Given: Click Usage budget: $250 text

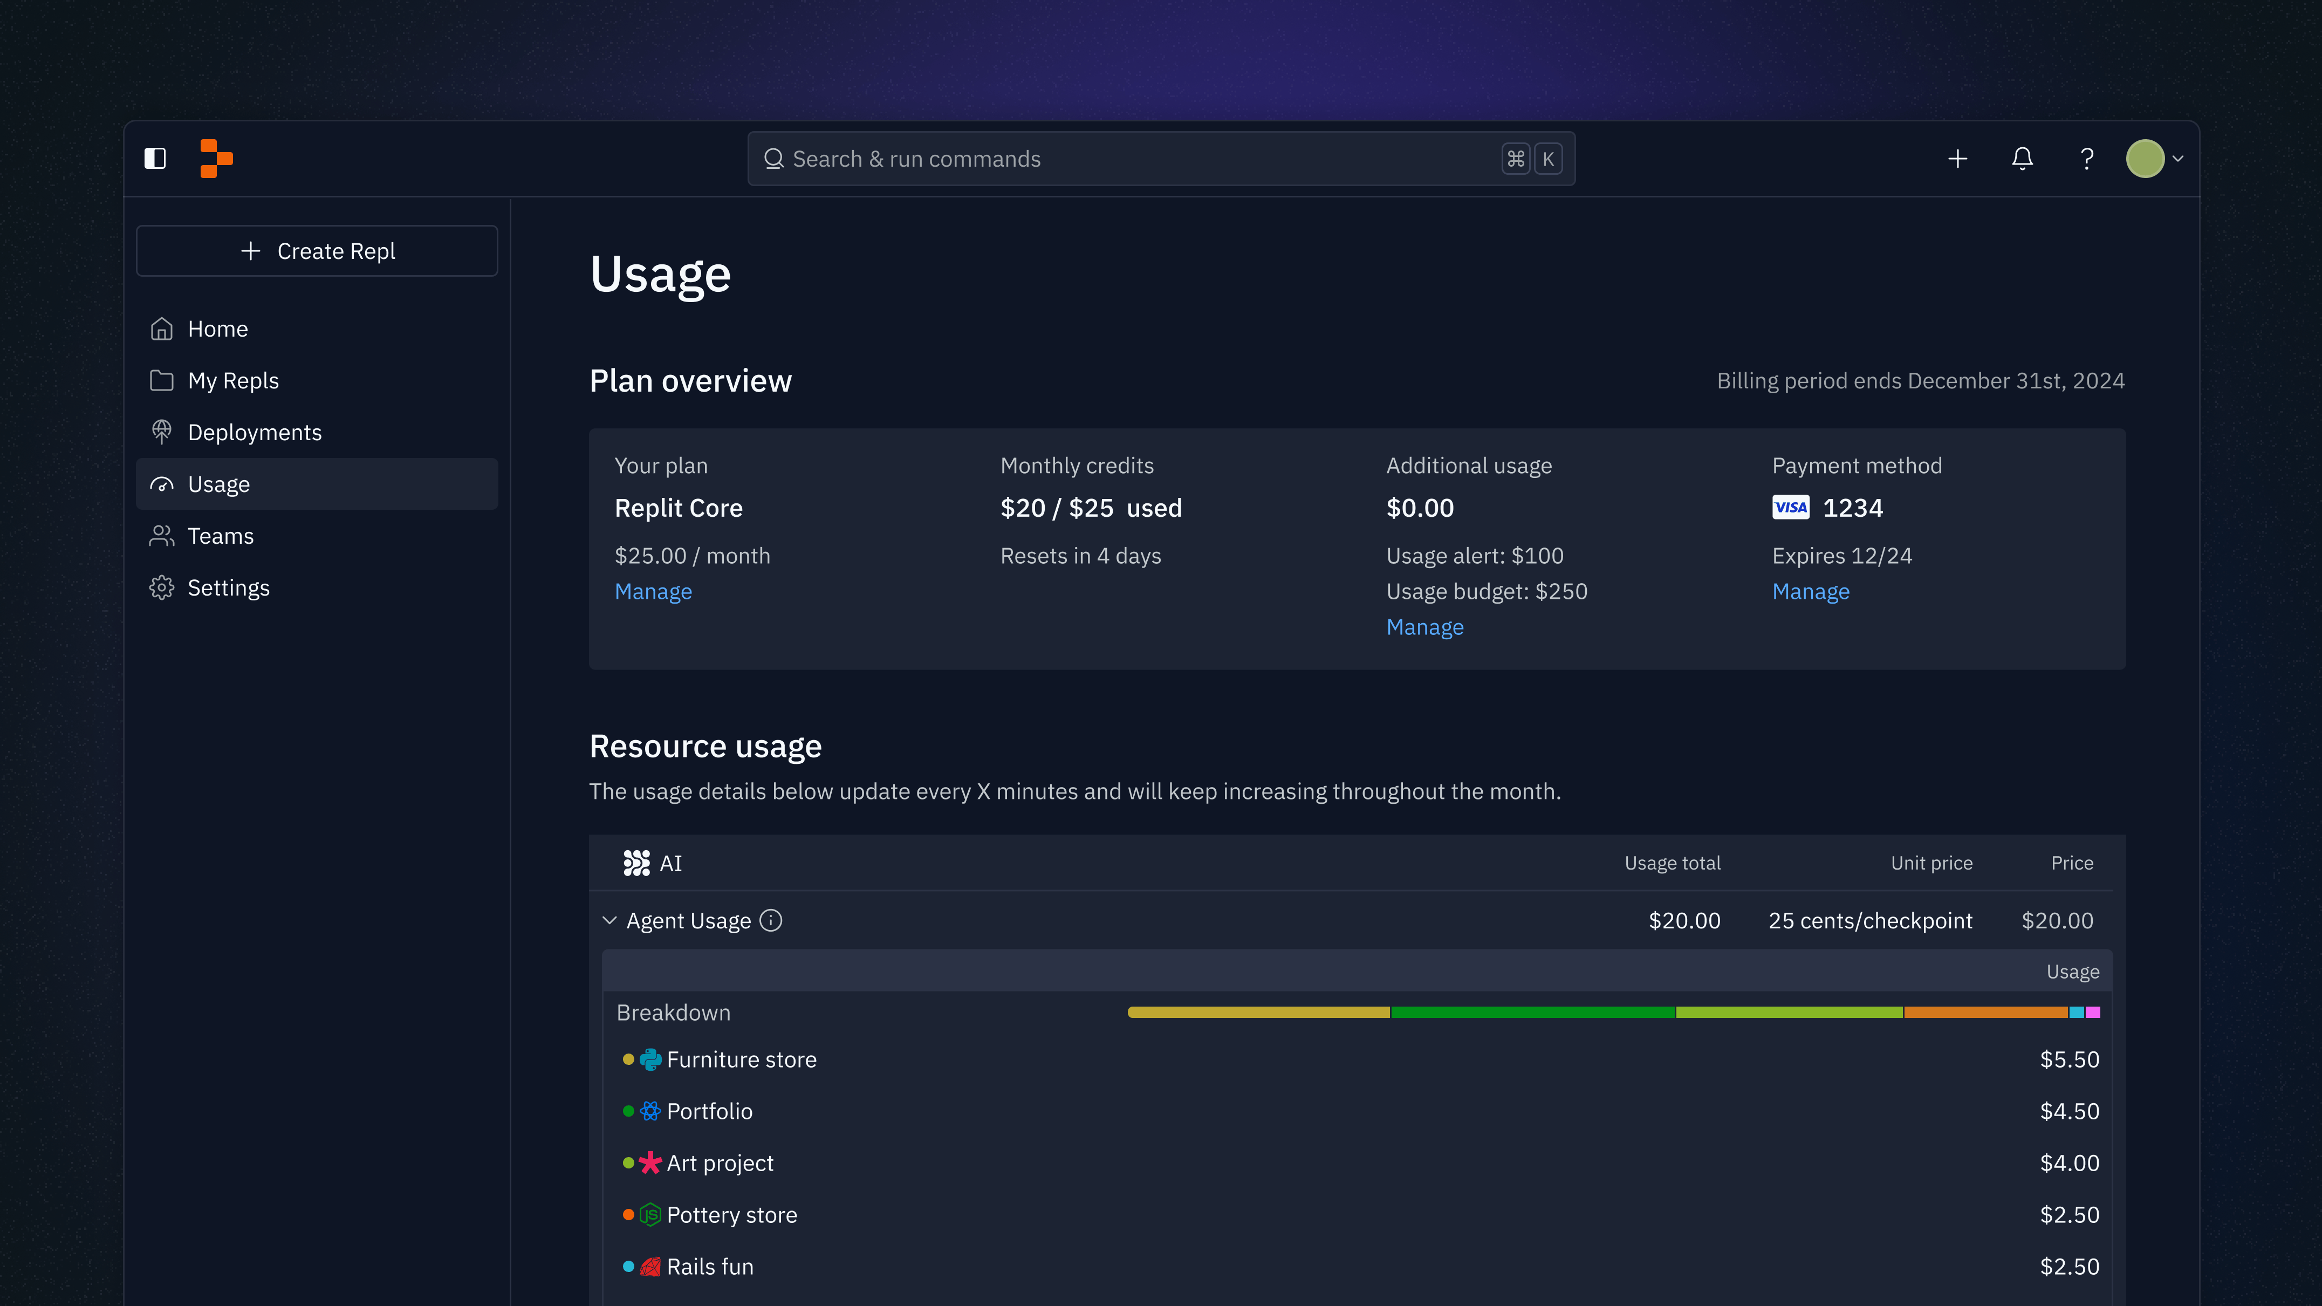Looking at the screenshot, I should pos(1487,591).
